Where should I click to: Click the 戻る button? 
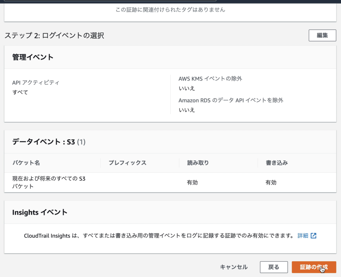point(274,267)
